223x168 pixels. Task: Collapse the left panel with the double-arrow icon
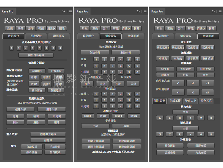(x=64, y=11)
